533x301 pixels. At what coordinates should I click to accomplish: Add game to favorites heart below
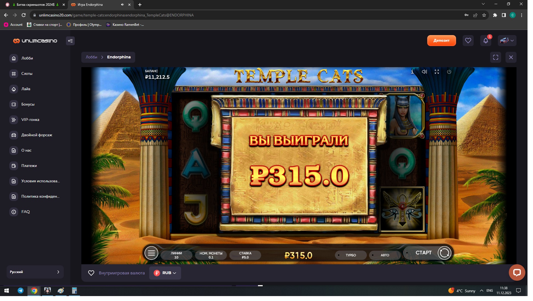(91, 273)
